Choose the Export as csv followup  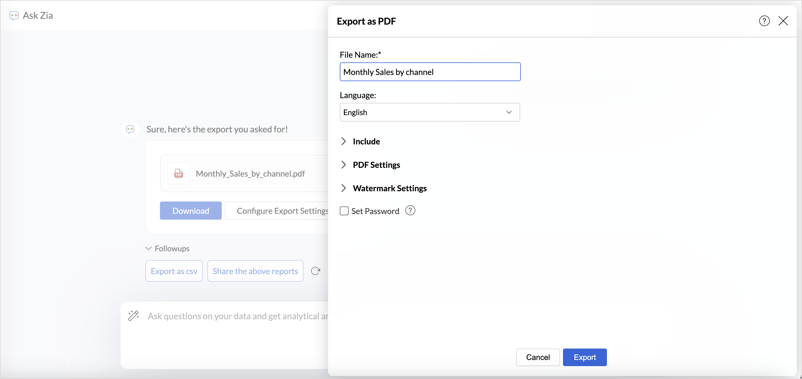(174, 271)
